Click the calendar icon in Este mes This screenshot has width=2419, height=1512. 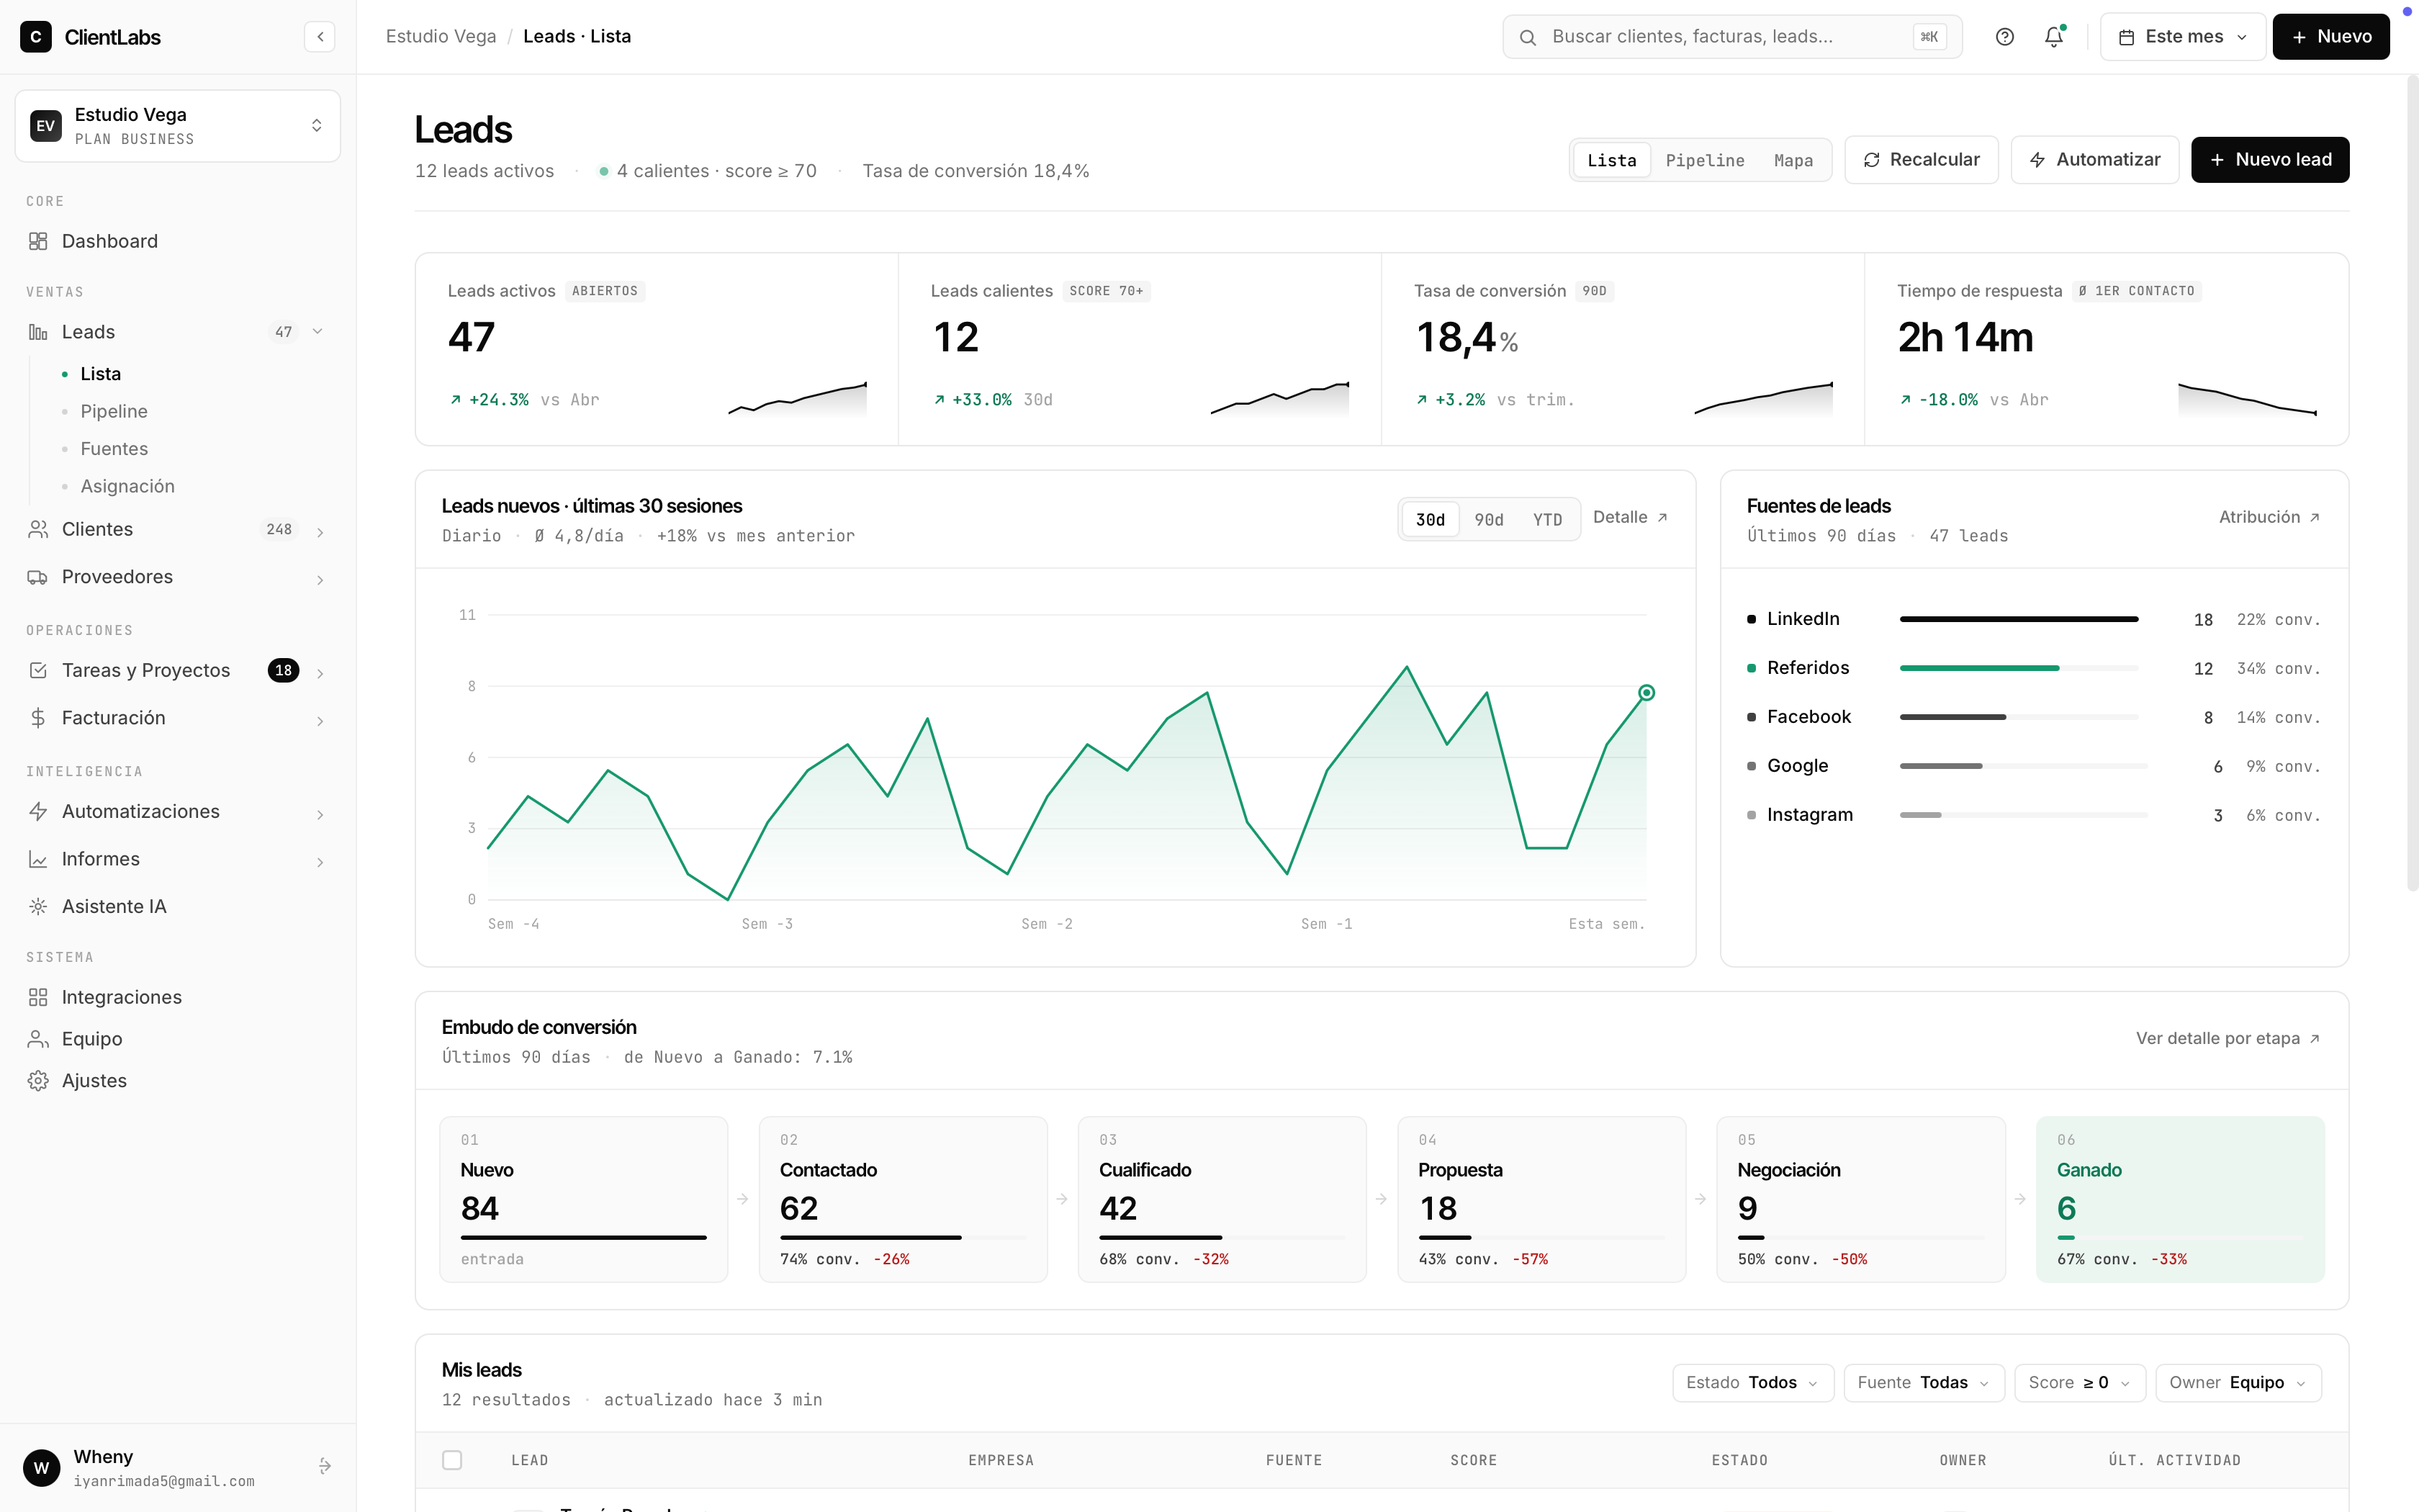click(x=2127, y=37)
